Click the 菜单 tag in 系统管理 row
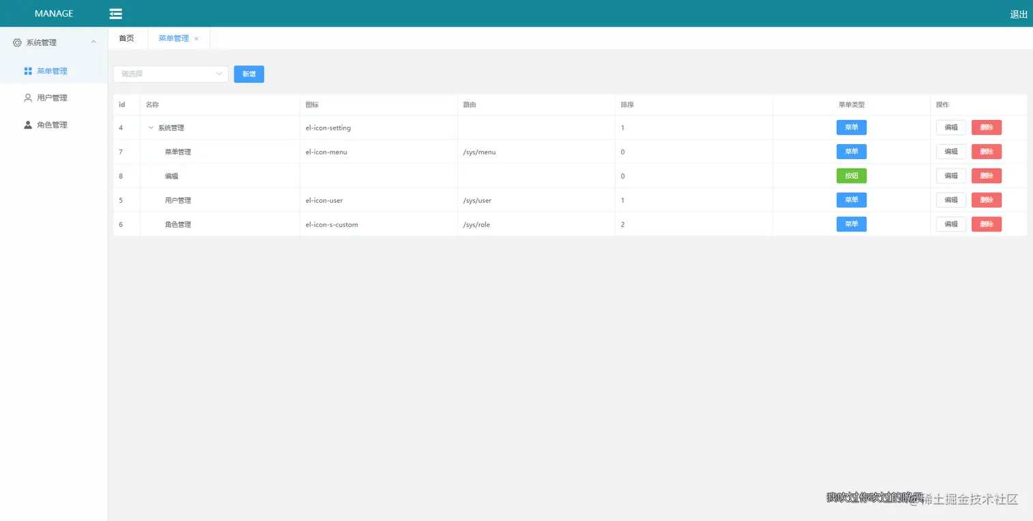 pos(851,127)
